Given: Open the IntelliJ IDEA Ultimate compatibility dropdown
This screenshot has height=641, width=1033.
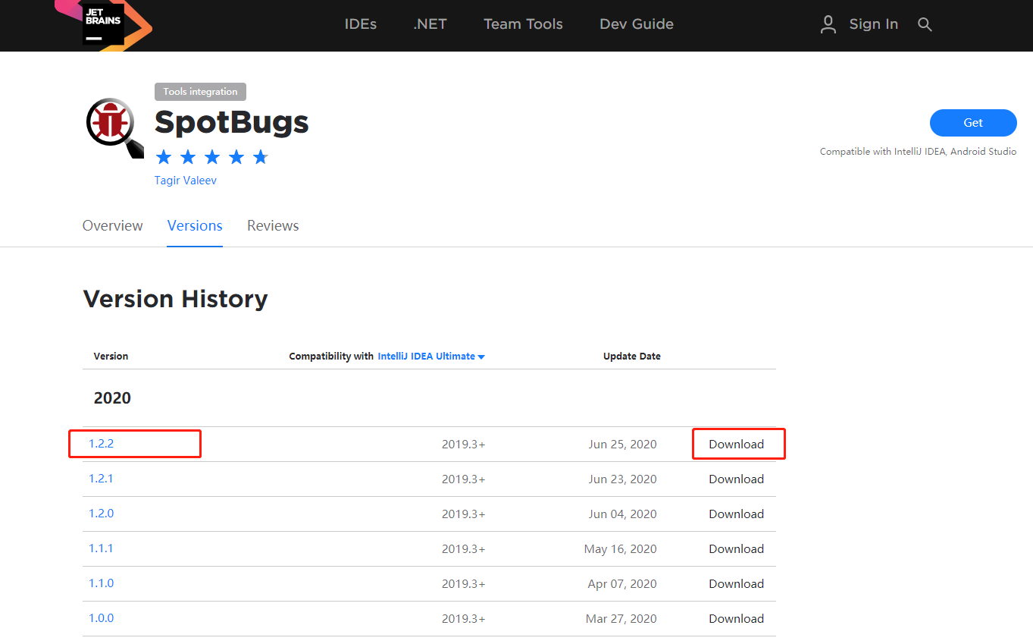Looking at the screenshot, I should [427, 355].
